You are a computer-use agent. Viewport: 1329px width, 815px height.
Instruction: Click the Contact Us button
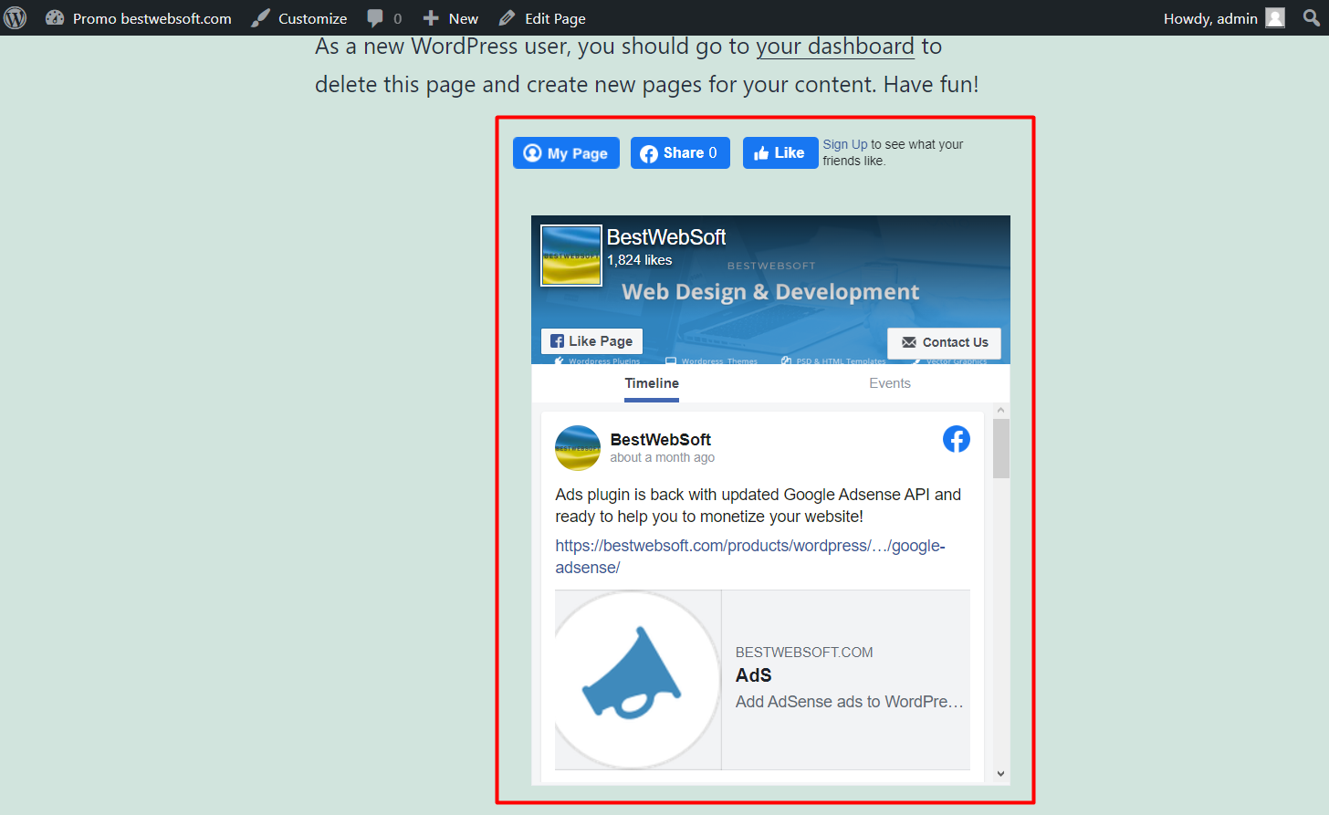944,342
